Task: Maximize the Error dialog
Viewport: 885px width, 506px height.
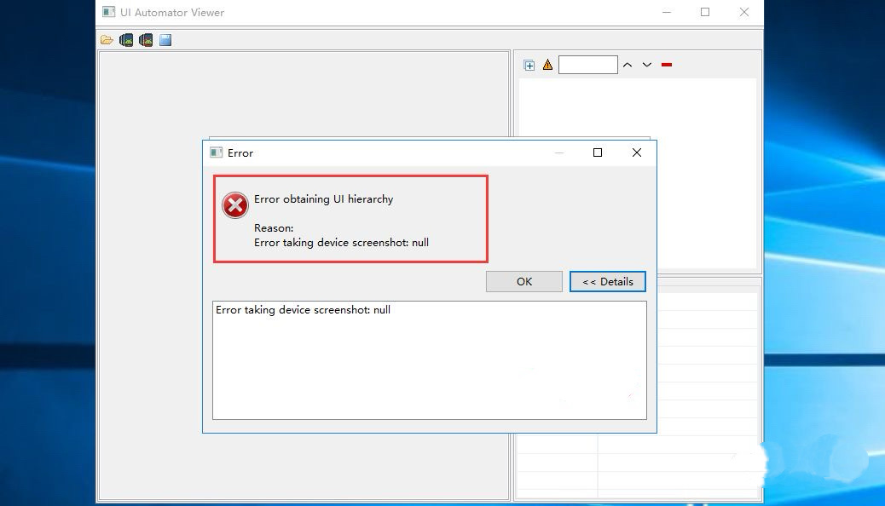Action: pos(598,152)
